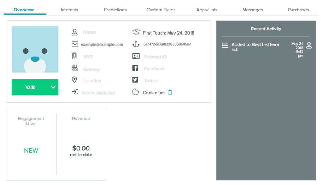Viewport: 321px width, 185px height.
Task: Click the Facebook logo icon
Action: tap(135, 68)
